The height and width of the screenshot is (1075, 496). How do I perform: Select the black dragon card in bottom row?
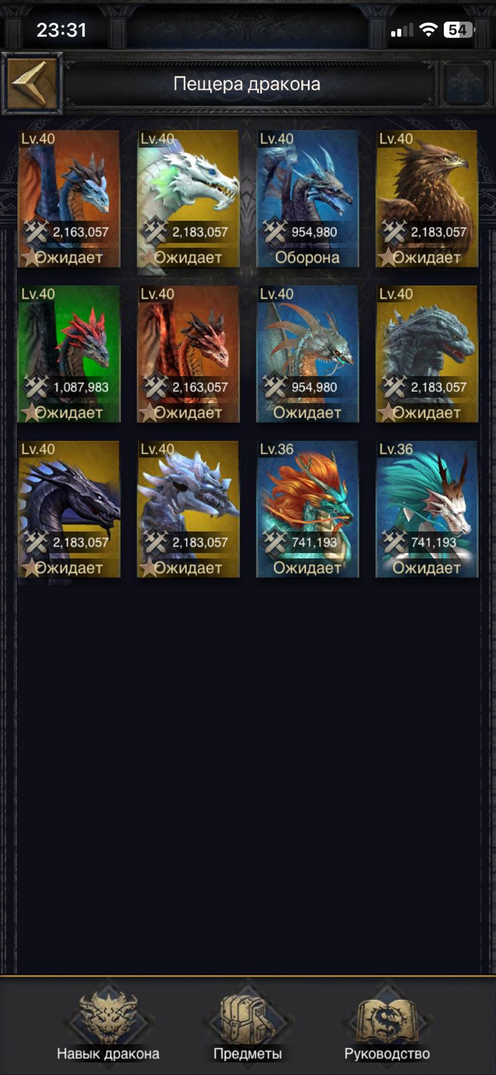69,509
